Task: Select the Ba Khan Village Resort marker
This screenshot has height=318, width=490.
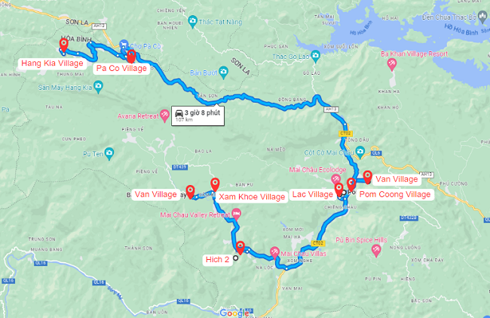Action: (x=391, y=65)
